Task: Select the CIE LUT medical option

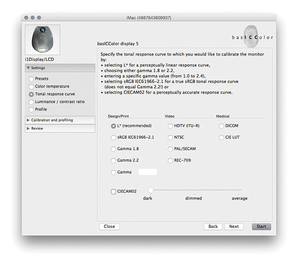Action: (221, 138)
